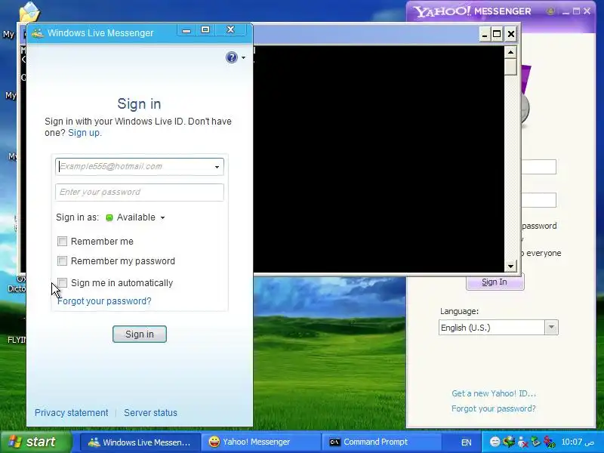Click Safely Remove Hardware tray icon
This screenshot has width=604, height=453.
(536, 441)
